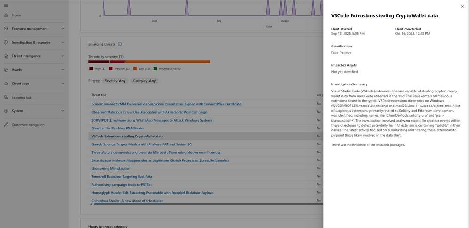
Task: Click the Assets devices icon
Action: [6, 70]
